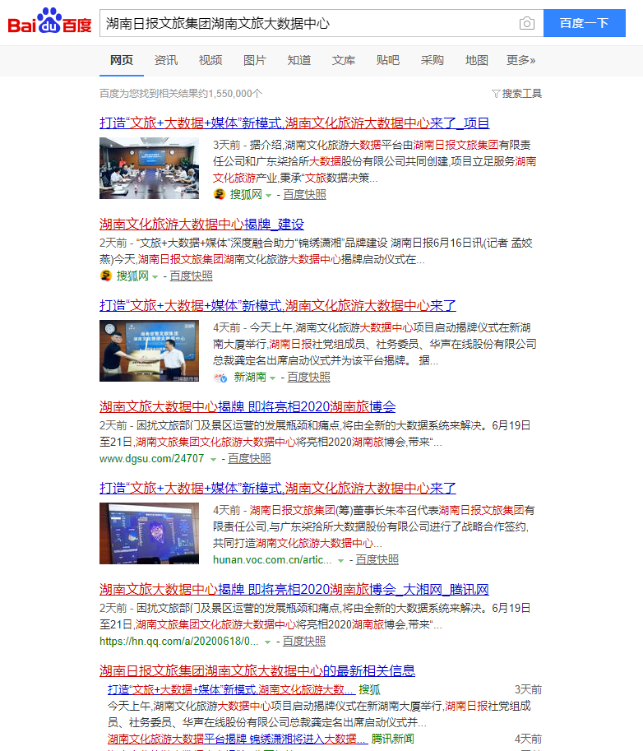This screenshot has height=751, width=643.
Task: Click the 3天前 timestamp in news section
Action: (x=528, y=689)
